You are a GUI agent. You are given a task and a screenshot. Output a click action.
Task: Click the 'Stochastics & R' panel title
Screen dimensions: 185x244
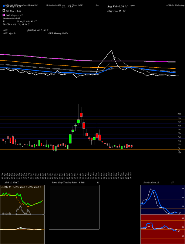click(151, 183)
